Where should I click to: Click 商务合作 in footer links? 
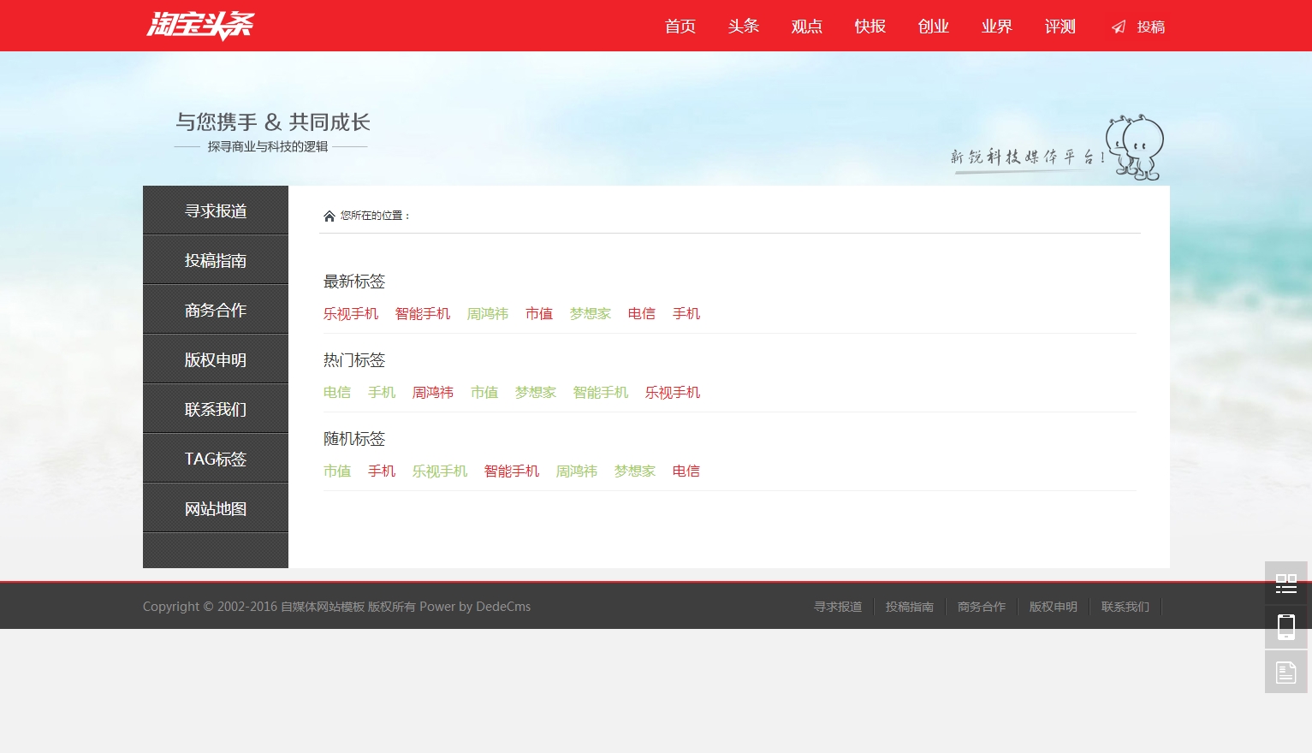click(x=981, y=607)
